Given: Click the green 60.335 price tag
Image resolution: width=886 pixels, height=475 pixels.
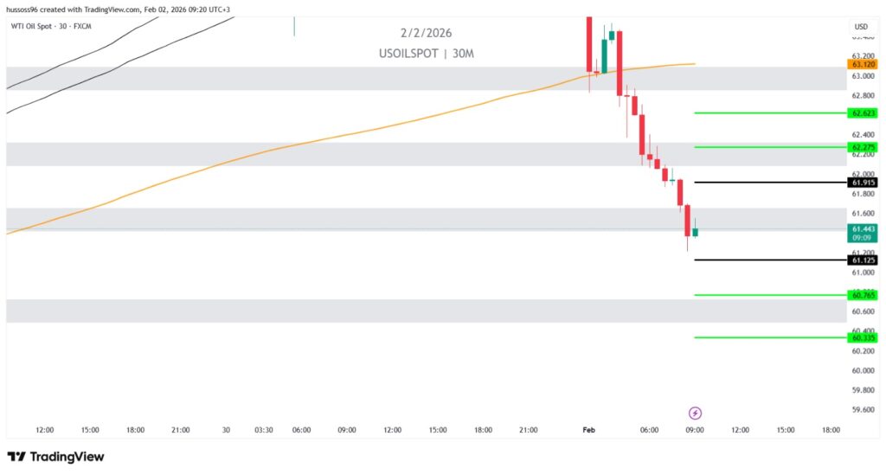Looking at the screenshot, I should (862, 337).
